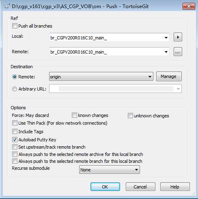Click the Manage remotes button

point(169,76)
